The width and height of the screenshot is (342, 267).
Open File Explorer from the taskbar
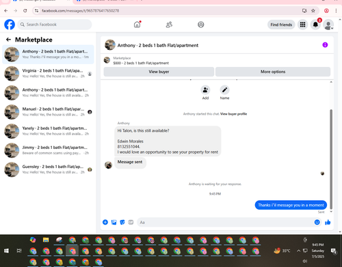[x=46, y=240]
